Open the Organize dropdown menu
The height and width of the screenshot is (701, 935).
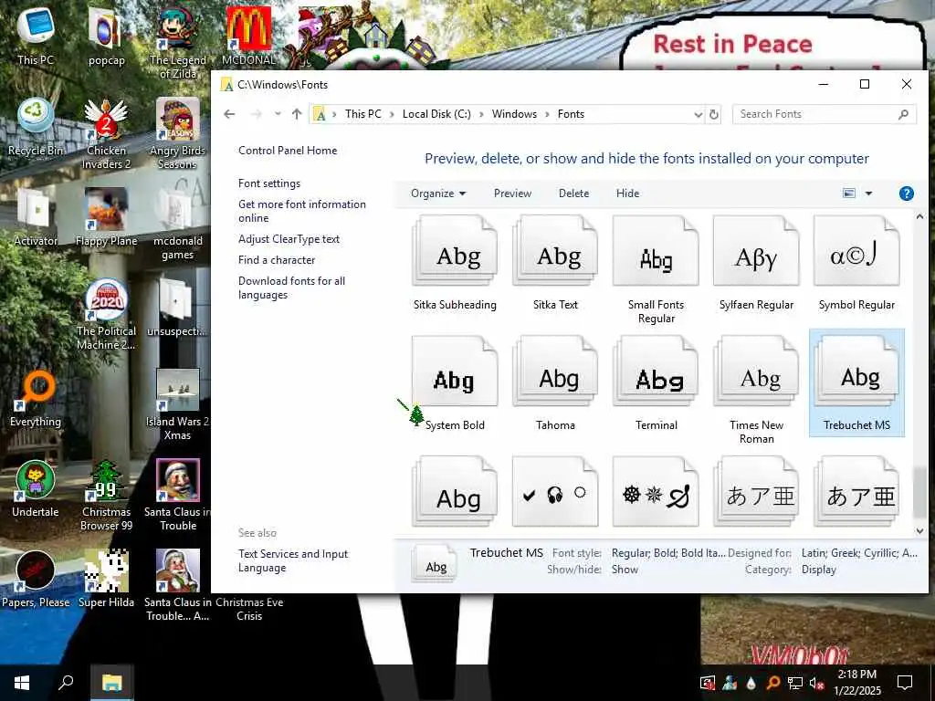pos(438,194)
